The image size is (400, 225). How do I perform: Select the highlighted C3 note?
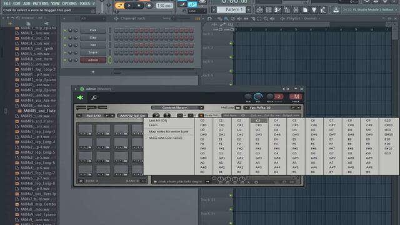pyautogui.click(x=259, y=121)
